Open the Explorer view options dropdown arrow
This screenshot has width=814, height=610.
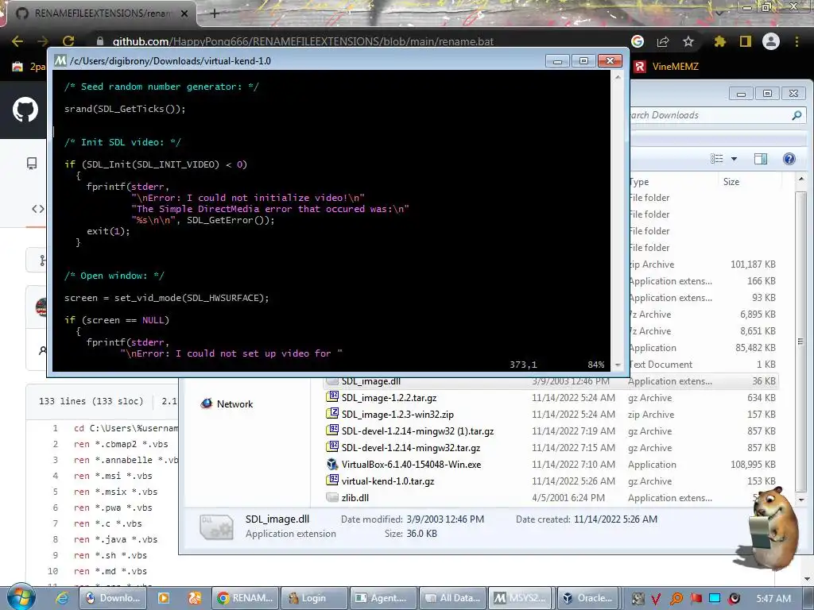734,159
